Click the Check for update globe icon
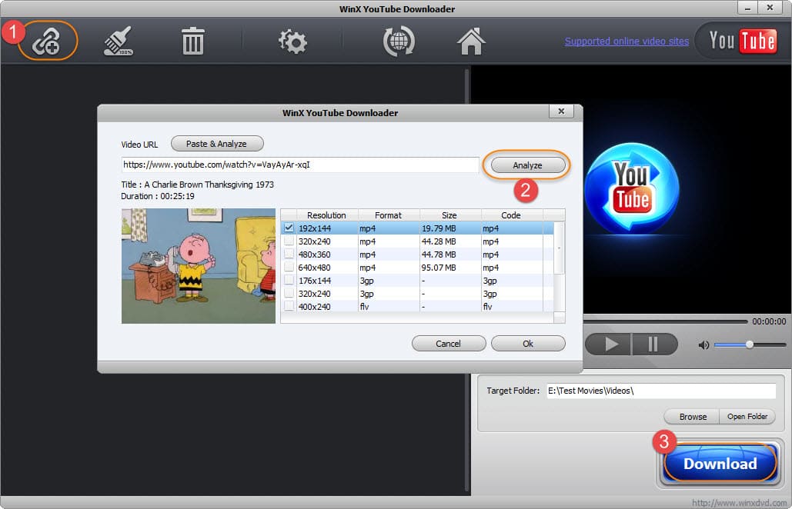 [399, 42]
